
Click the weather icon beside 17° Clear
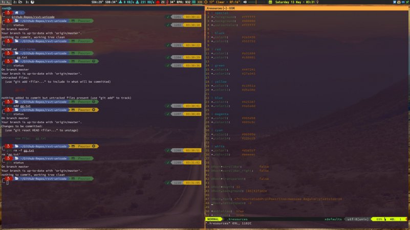click(x=206, y=2)
